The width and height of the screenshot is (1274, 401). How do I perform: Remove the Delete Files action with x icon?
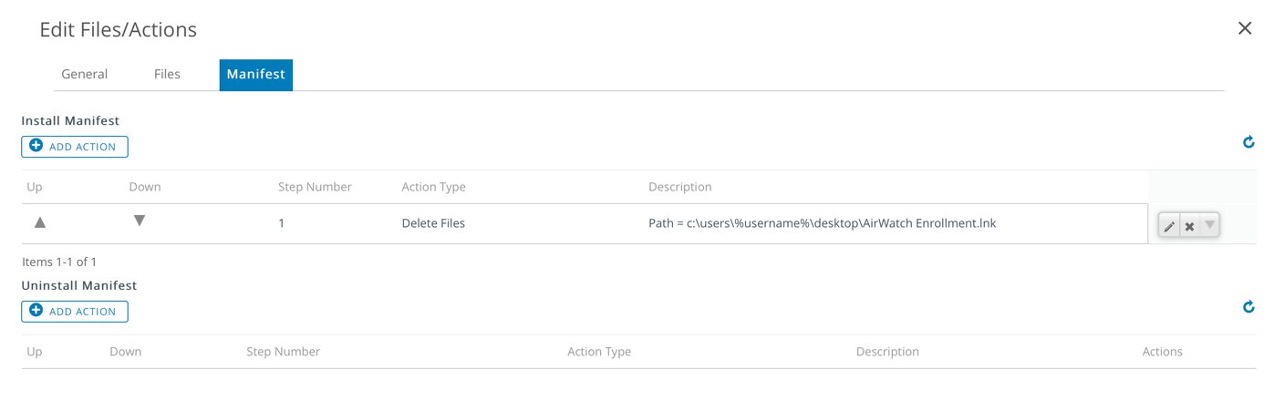coord(1189,226)
